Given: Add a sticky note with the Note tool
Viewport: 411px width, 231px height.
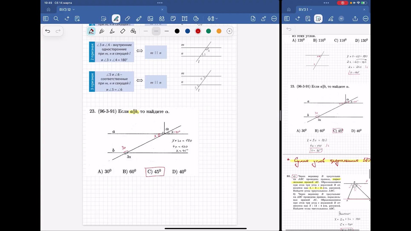Looking at the screenshot, I should (173, 19).
